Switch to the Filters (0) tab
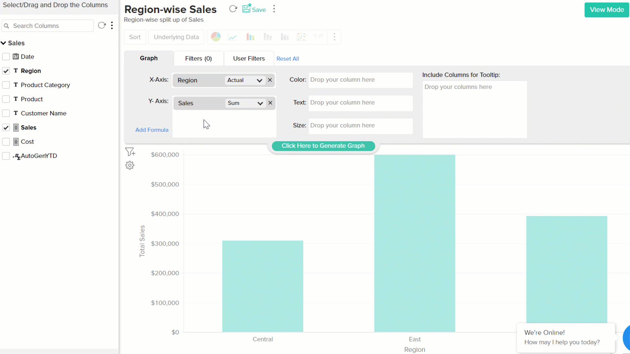The image size is (630, 354). coord(198,58)
